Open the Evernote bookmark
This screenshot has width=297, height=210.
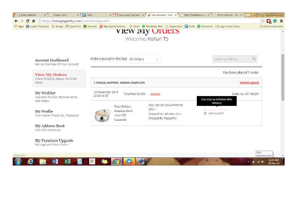pyautogui.click(x=90, y=26)
